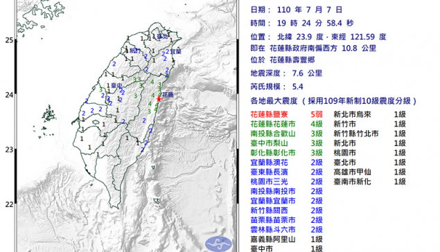Click the red epicenter star near 花蓮
The width and height of the screenshot is (440, 252).
point(159,99)
